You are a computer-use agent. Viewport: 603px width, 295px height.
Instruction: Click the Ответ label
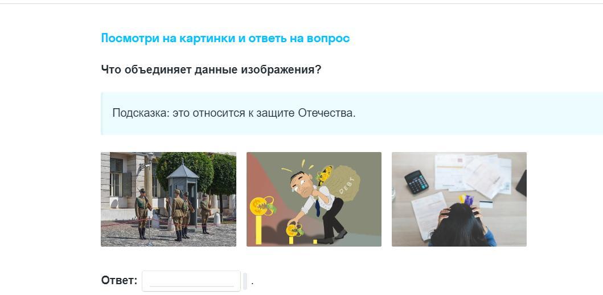tap(119, 281)
